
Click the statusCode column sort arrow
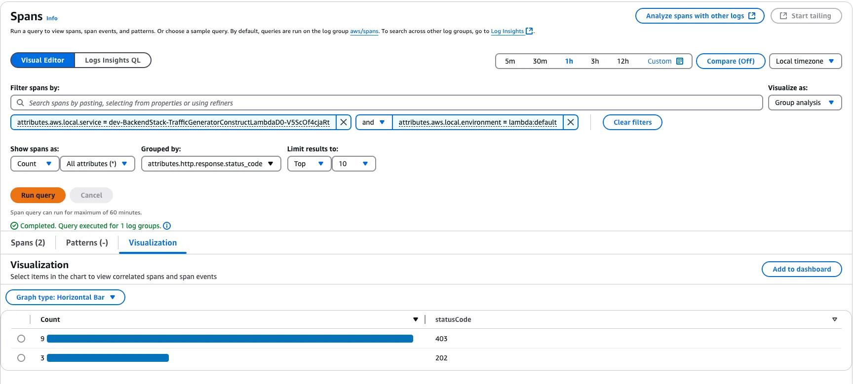tap(834, 319)
